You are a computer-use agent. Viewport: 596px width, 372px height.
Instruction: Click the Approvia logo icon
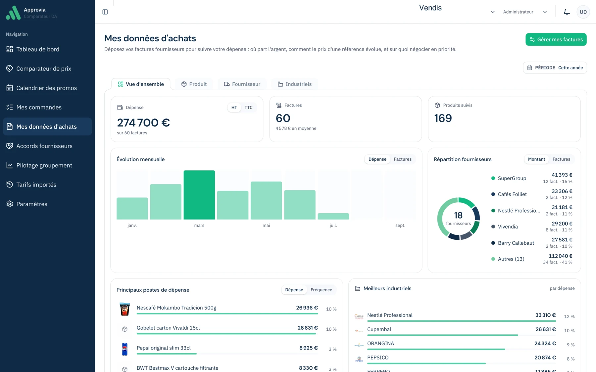pyautogui.click(x=13, y=13)
